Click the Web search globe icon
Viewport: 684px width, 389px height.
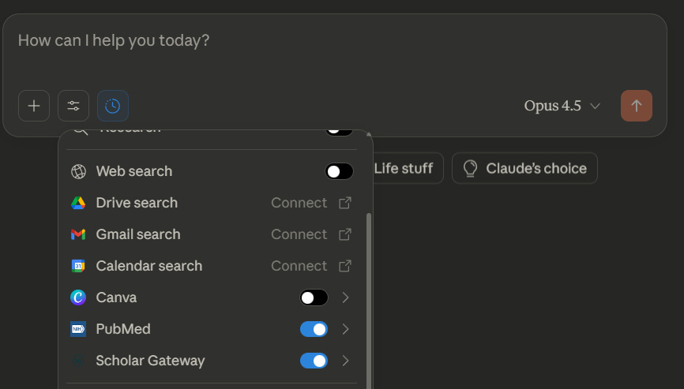78,172
